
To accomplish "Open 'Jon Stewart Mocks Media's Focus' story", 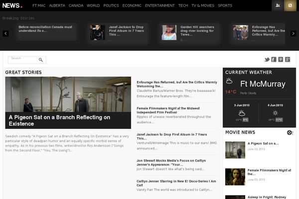I will (171, 163).
